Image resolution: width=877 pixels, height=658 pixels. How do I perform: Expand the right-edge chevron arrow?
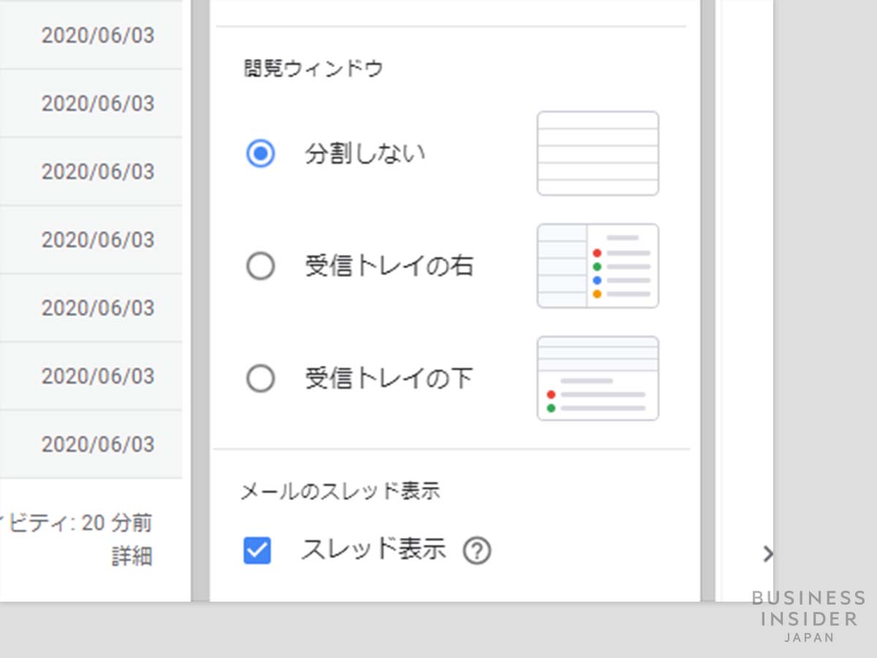point(767,554)
